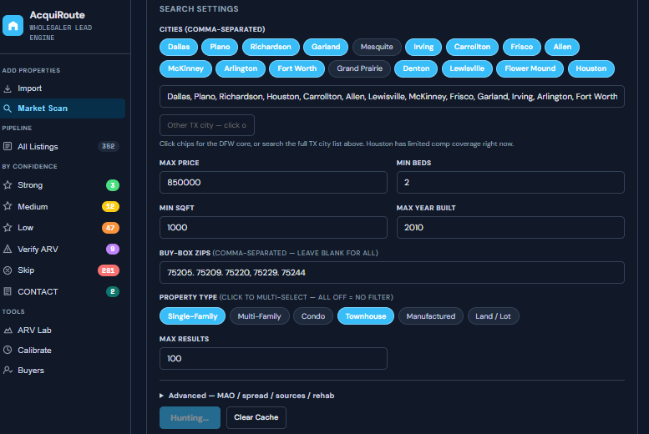Click the Buyers person icon
Viewport: 649px width, 434px height.
click(8, 371)
